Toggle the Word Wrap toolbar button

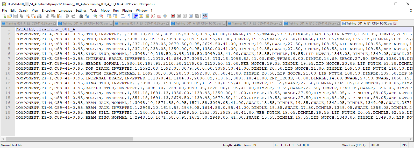[123, 16]
